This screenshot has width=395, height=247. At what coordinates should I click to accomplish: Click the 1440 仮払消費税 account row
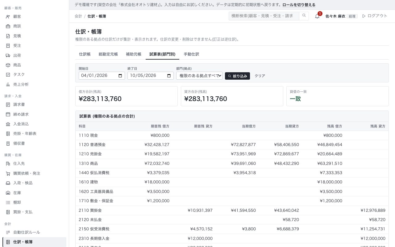(x=232, y=173)
